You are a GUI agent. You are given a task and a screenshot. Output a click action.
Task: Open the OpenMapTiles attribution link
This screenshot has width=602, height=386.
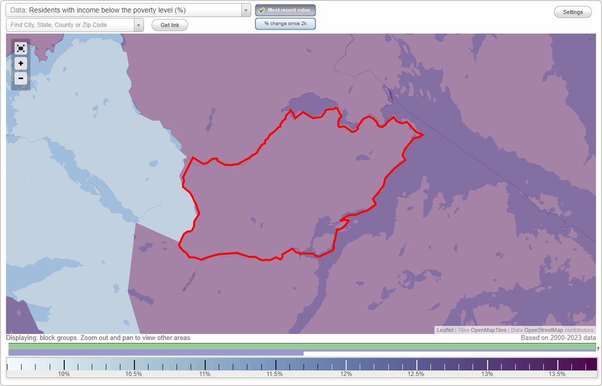(488, 330)
